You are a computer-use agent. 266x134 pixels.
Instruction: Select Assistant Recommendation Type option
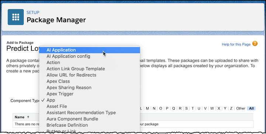[89, 113]
